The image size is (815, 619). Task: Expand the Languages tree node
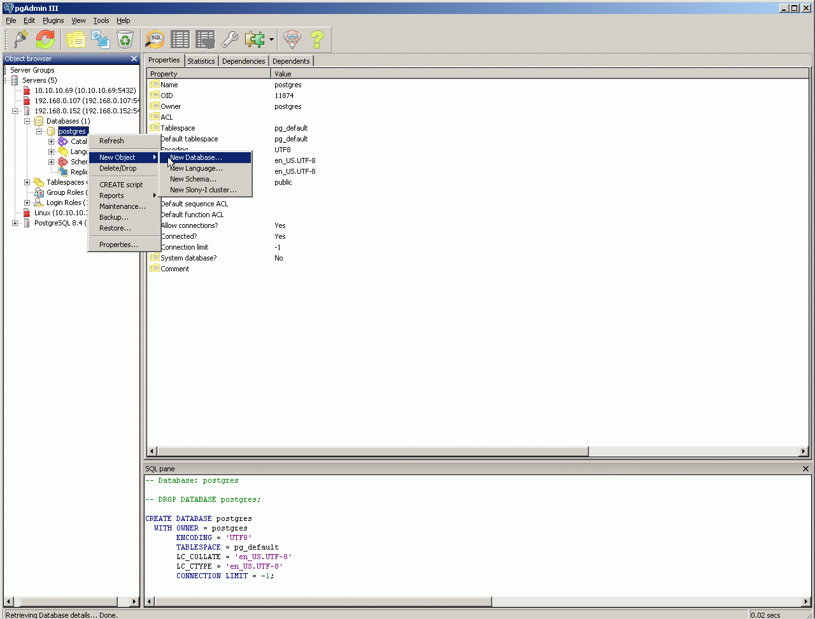51,152
